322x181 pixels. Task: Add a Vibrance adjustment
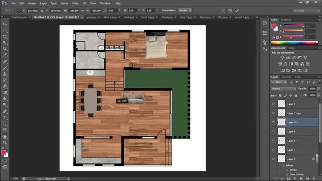(x=305, y=58)
